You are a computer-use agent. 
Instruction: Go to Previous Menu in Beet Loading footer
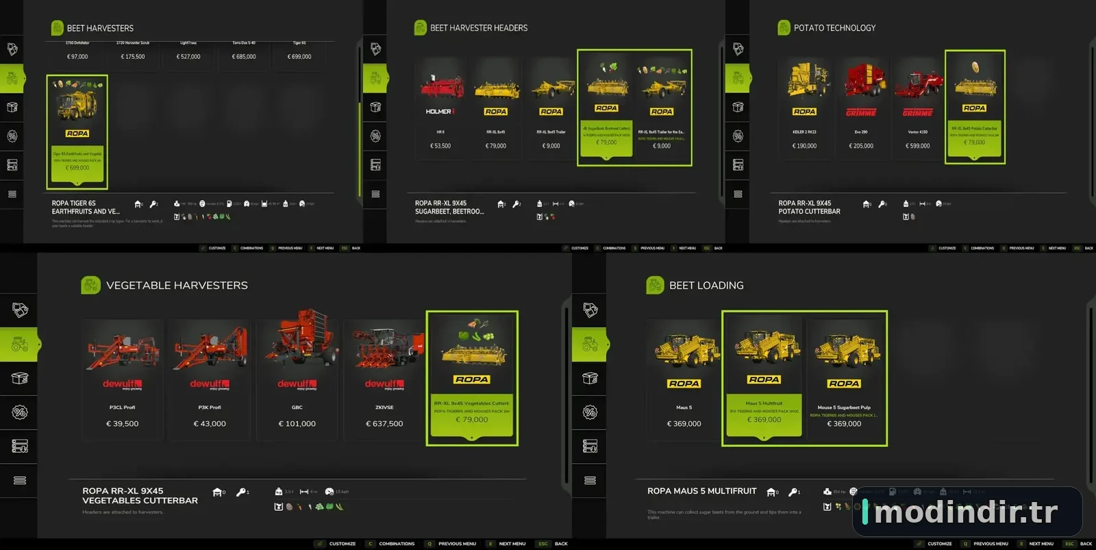point(985,544)
